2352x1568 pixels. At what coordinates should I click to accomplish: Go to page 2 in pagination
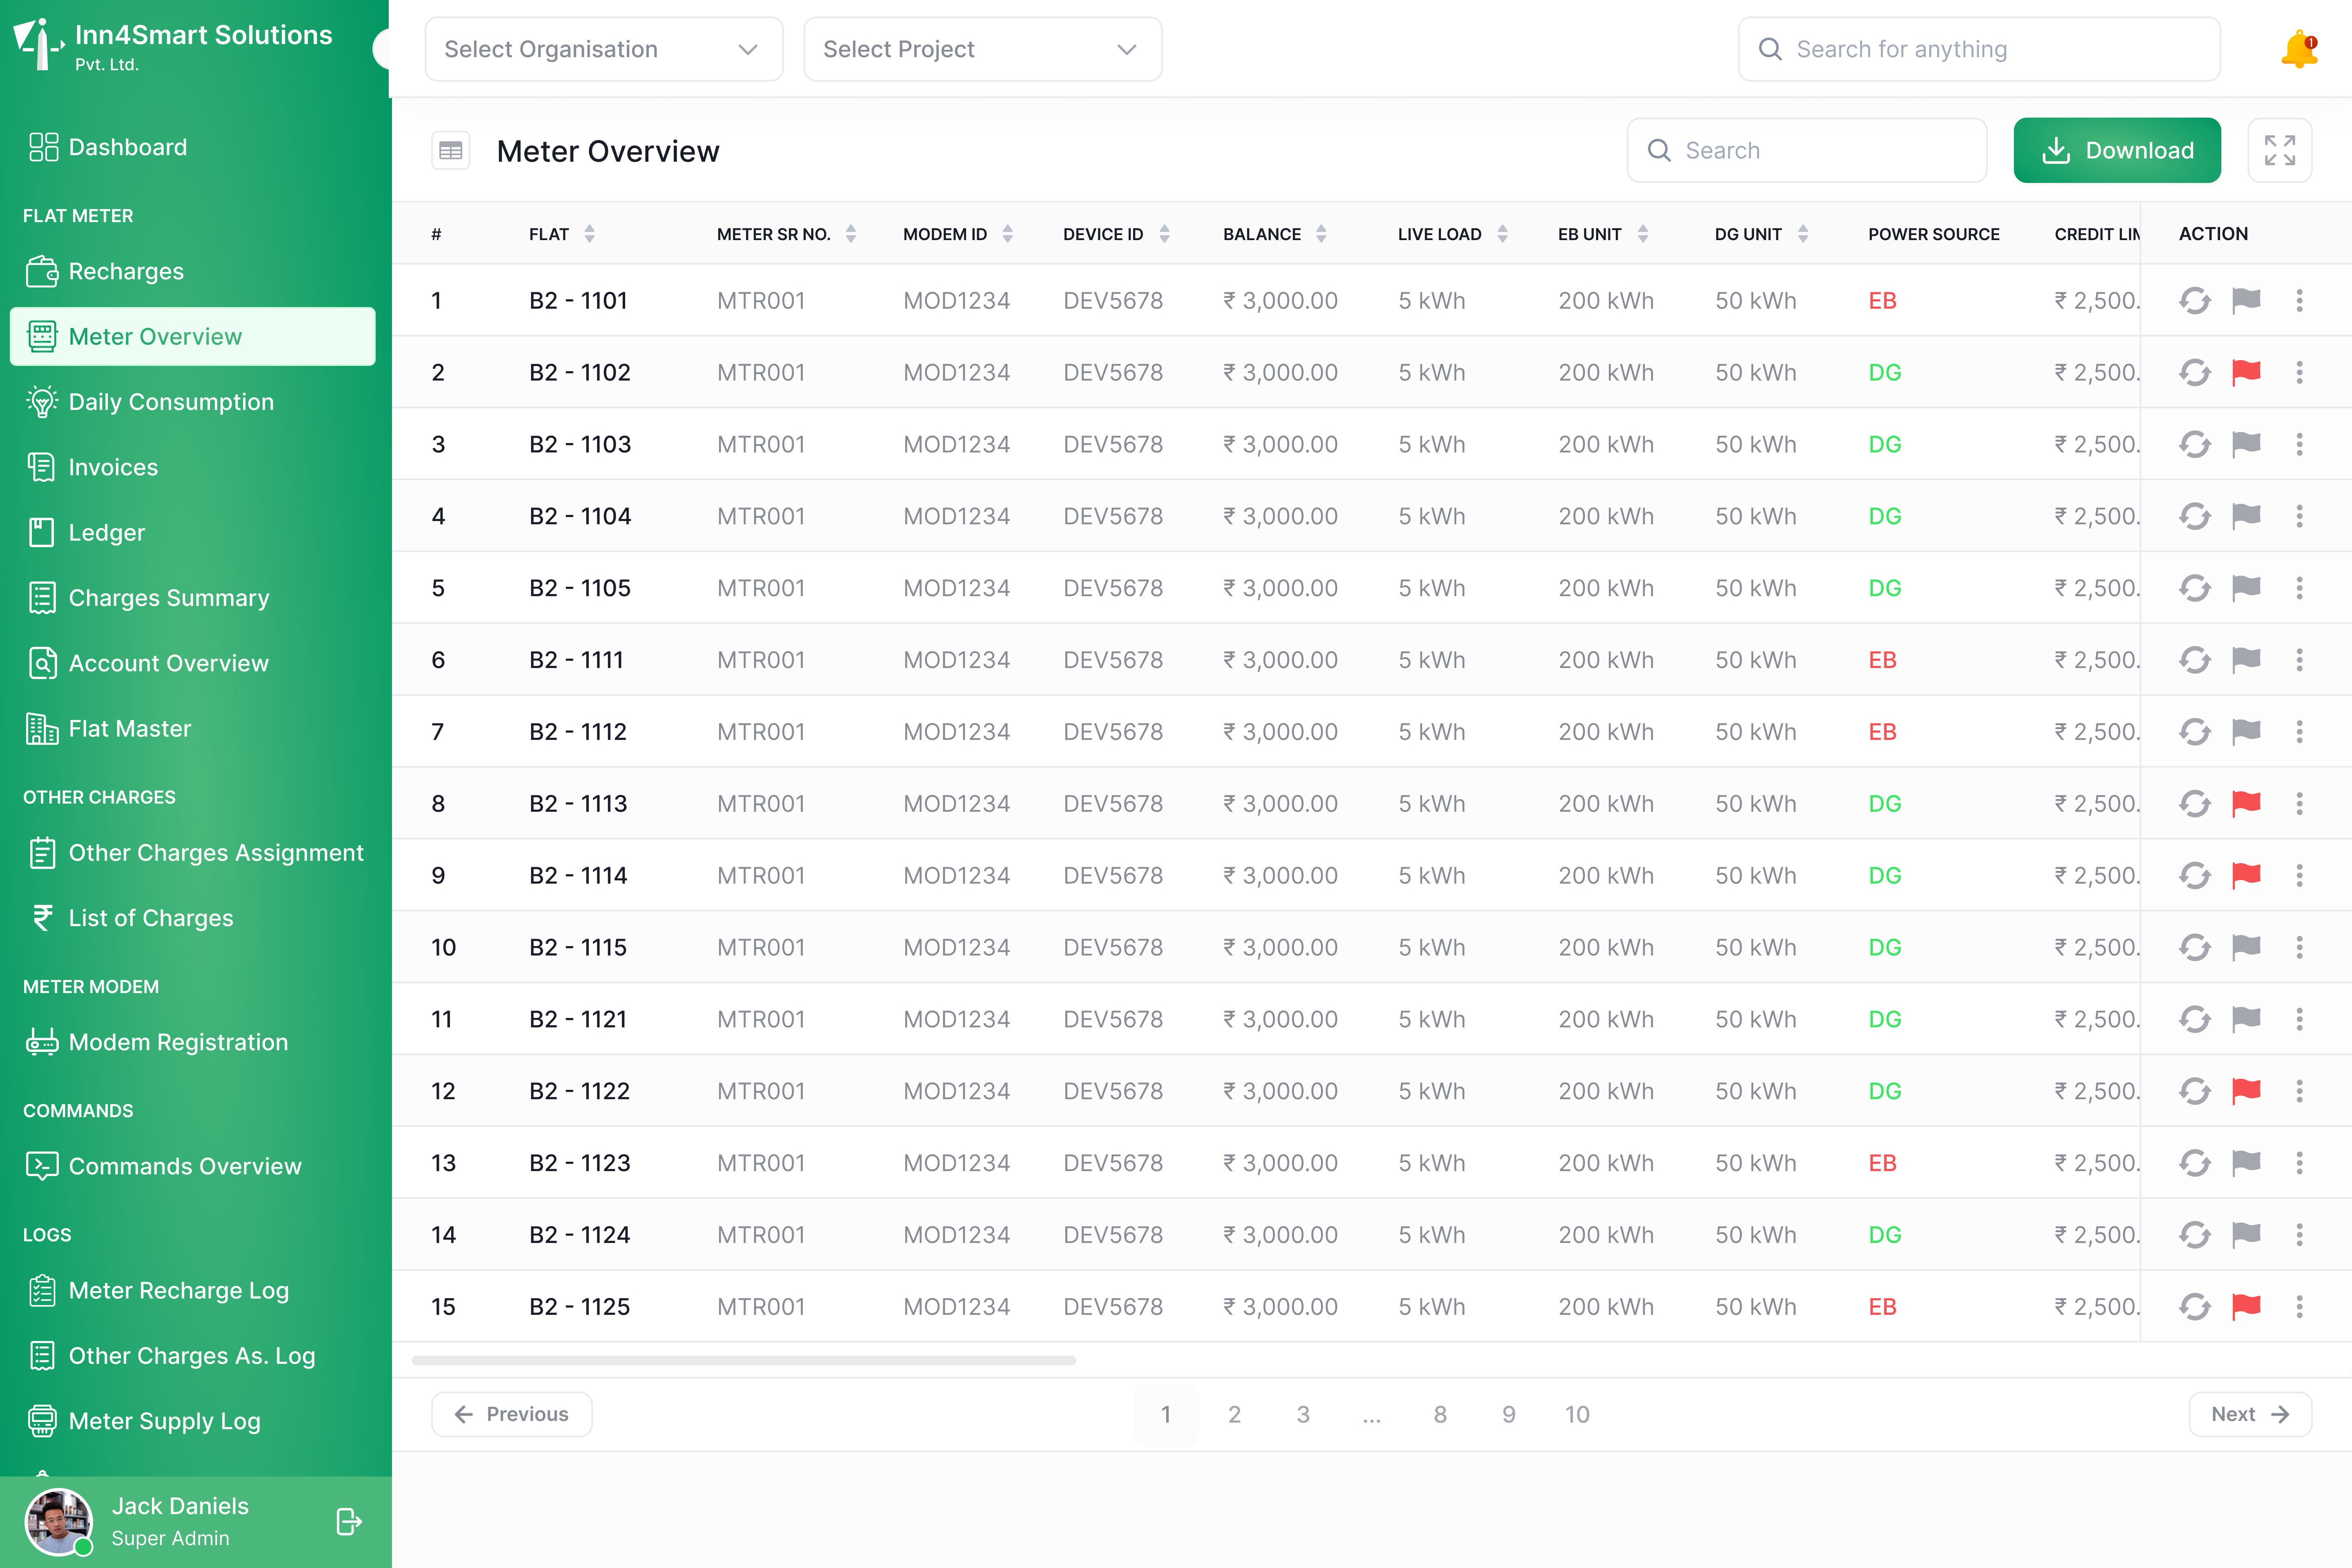coord(1234,1414)
